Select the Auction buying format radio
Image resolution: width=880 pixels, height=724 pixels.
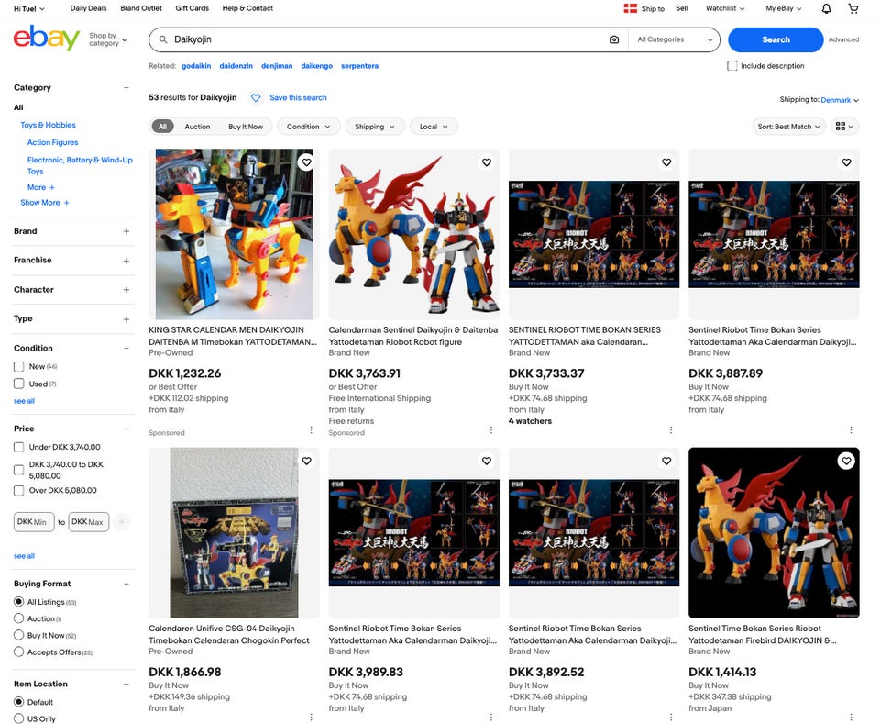(x=18, y=618)
